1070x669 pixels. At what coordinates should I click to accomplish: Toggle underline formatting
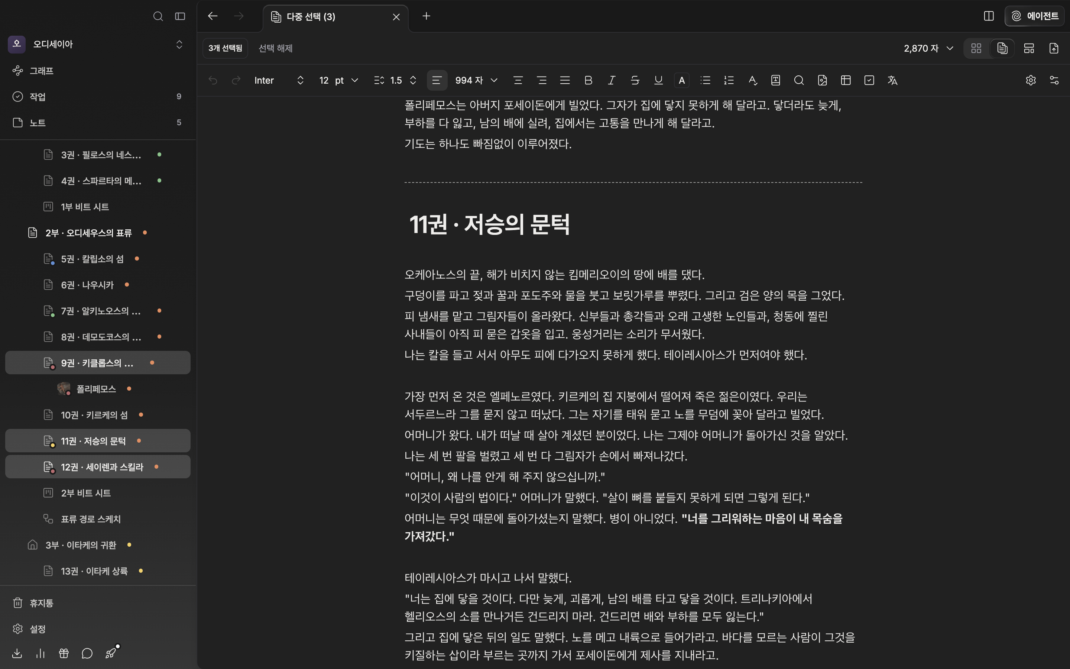pos(658,80)
